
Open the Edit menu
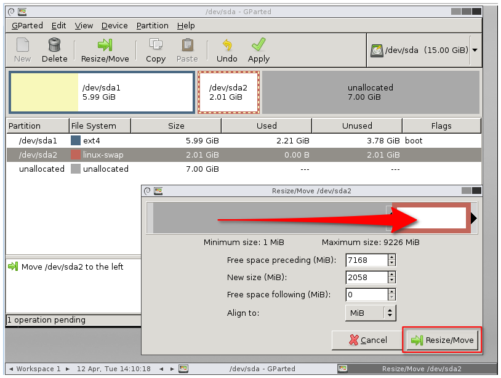(x=59, y=26)
